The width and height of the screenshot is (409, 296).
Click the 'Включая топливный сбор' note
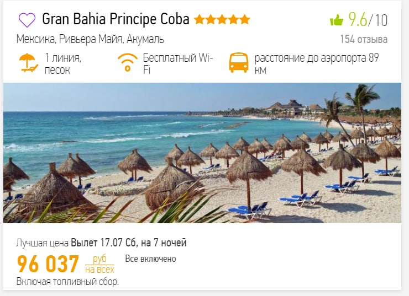(67, 282)
